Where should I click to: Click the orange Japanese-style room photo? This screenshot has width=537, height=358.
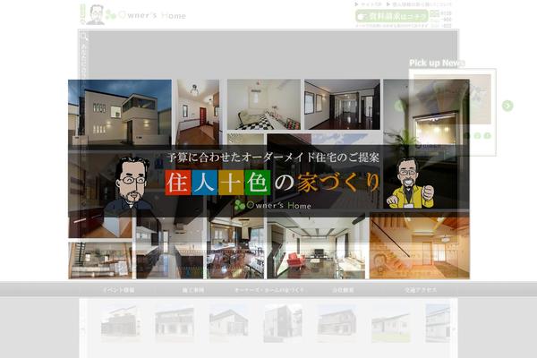coord(420,246)
